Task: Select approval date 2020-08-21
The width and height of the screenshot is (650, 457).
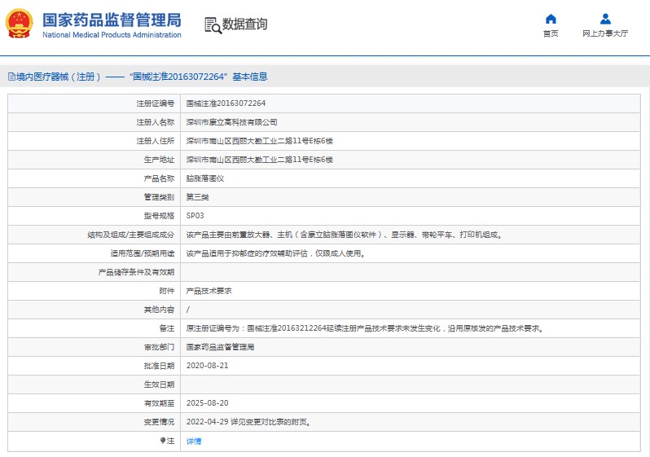Action: (x=207, y=366)
